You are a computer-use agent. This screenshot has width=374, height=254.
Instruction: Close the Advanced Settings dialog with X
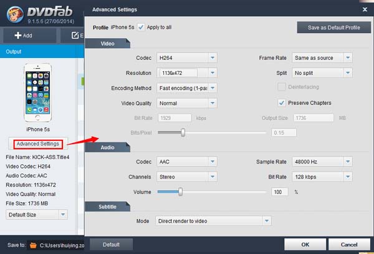365,9
